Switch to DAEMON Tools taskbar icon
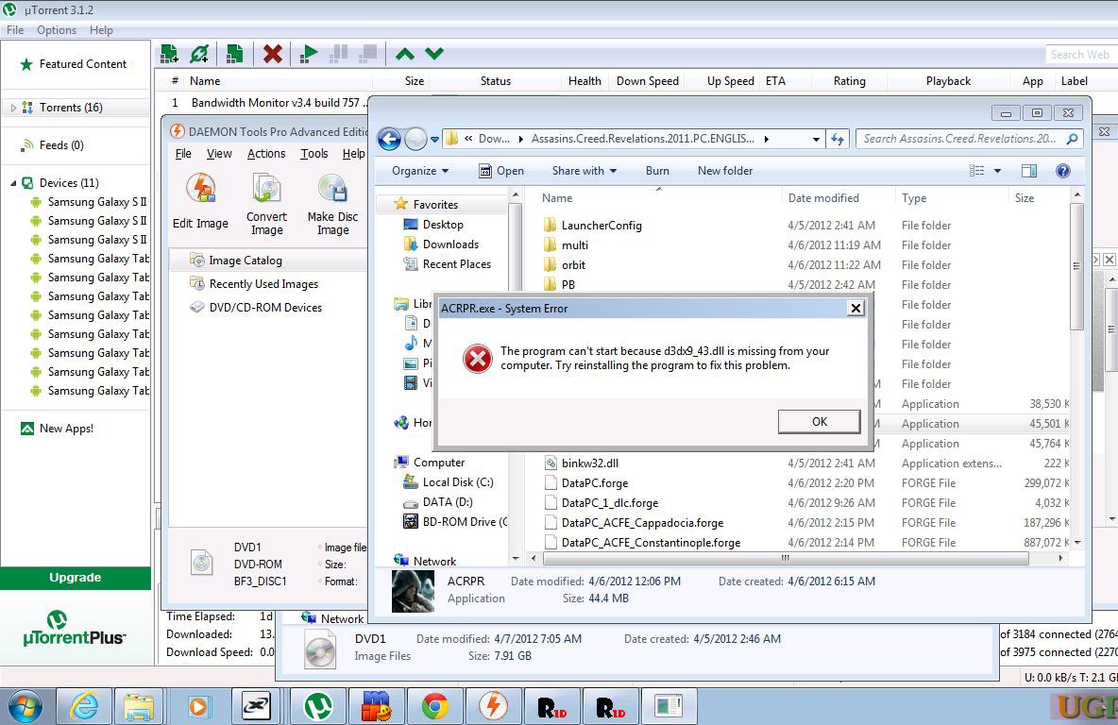The width and height of the screenshot is (1118, 725). point(494,707)
